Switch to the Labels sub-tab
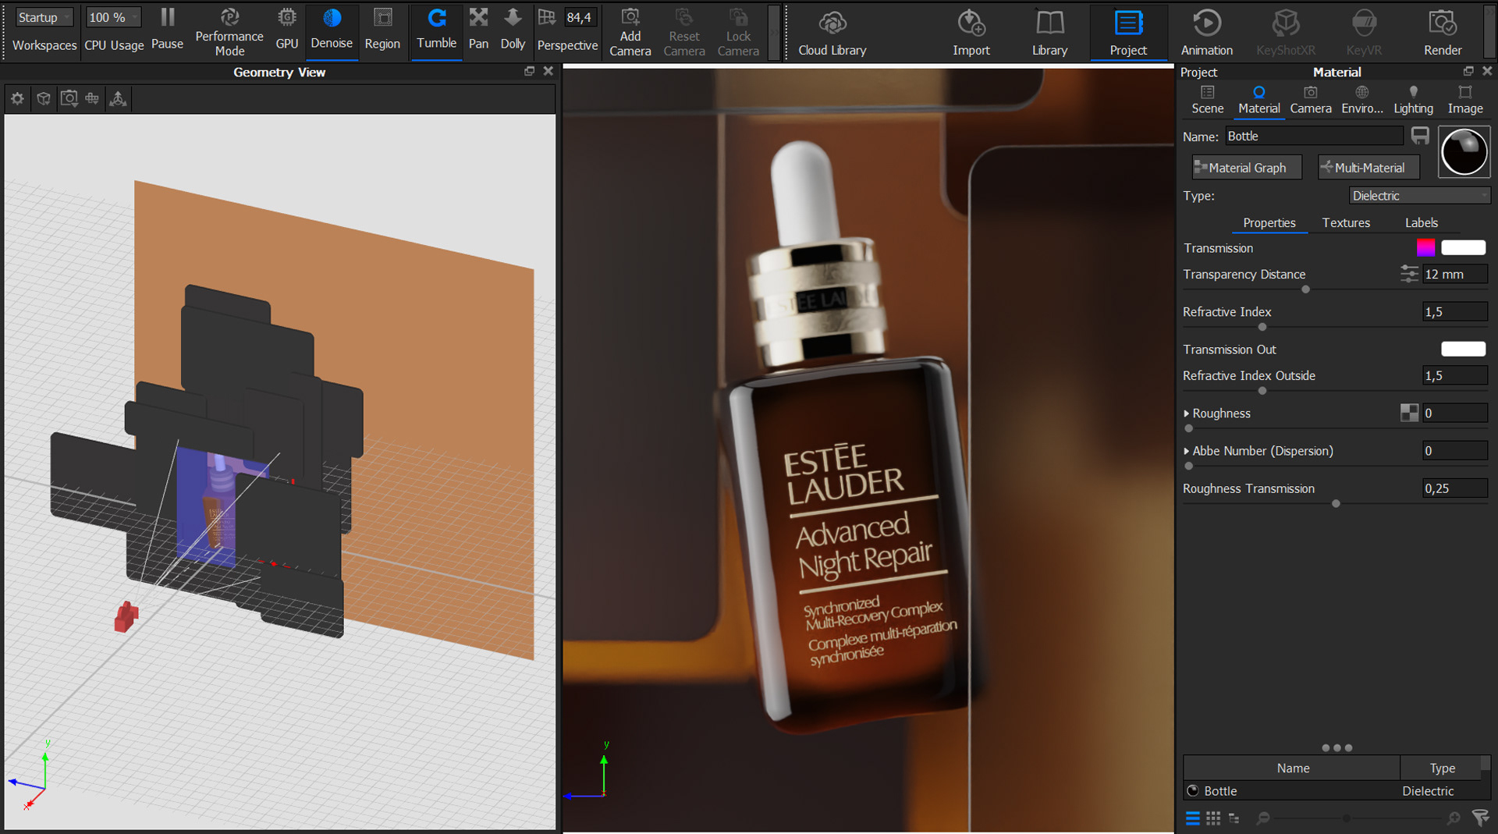 pos(1421,223)
